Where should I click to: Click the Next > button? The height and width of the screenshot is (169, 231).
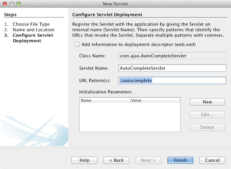[148, 160]
